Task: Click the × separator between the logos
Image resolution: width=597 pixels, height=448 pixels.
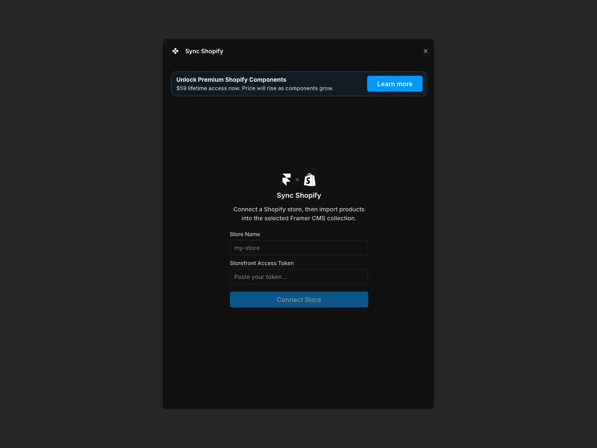Action: (x=297, y=180)
